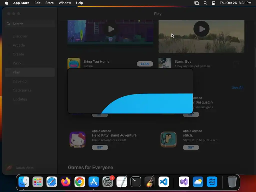Viewport: 256px width, 192px height.
Task: Click the See All link
Action: [x=237, y=87]
